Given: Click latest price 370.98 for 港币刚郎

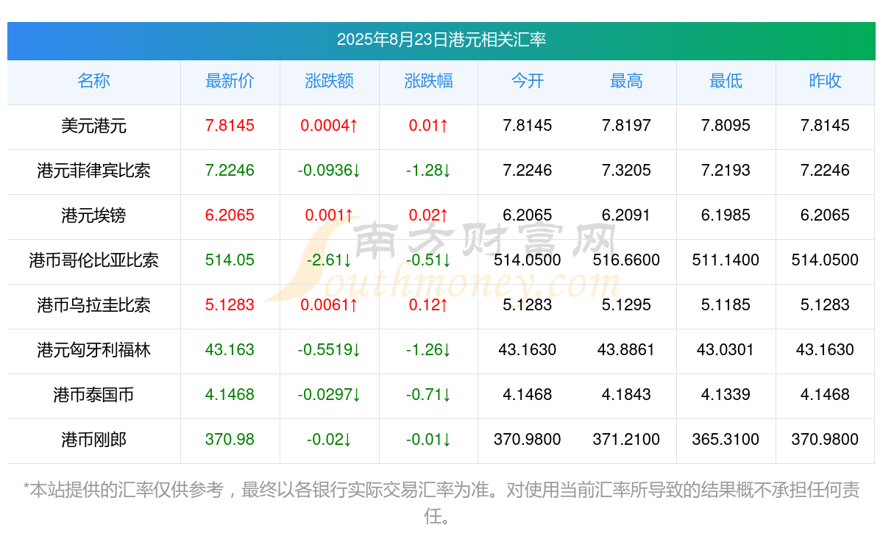Looking at the screenshot, I should point(230,440).
